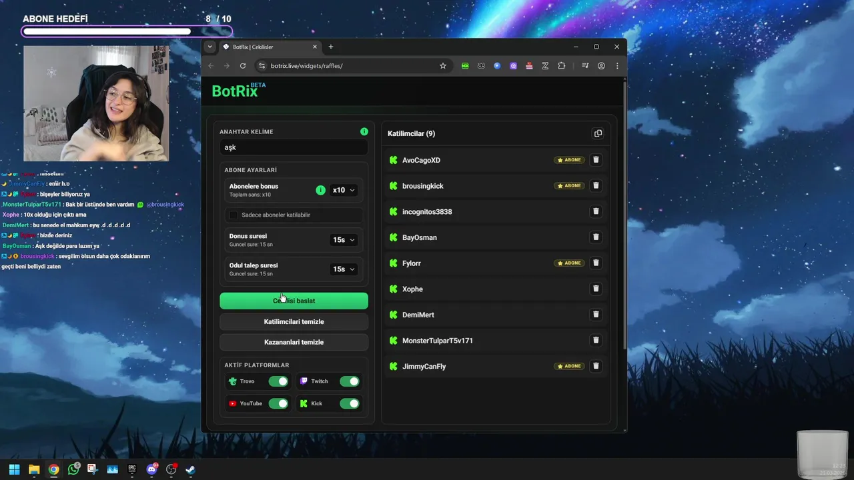Image resolution: width=854 pixels, height=480 pixels.
Task: Remove brousingkick using the trash icon
Action: tap(596, 185)
